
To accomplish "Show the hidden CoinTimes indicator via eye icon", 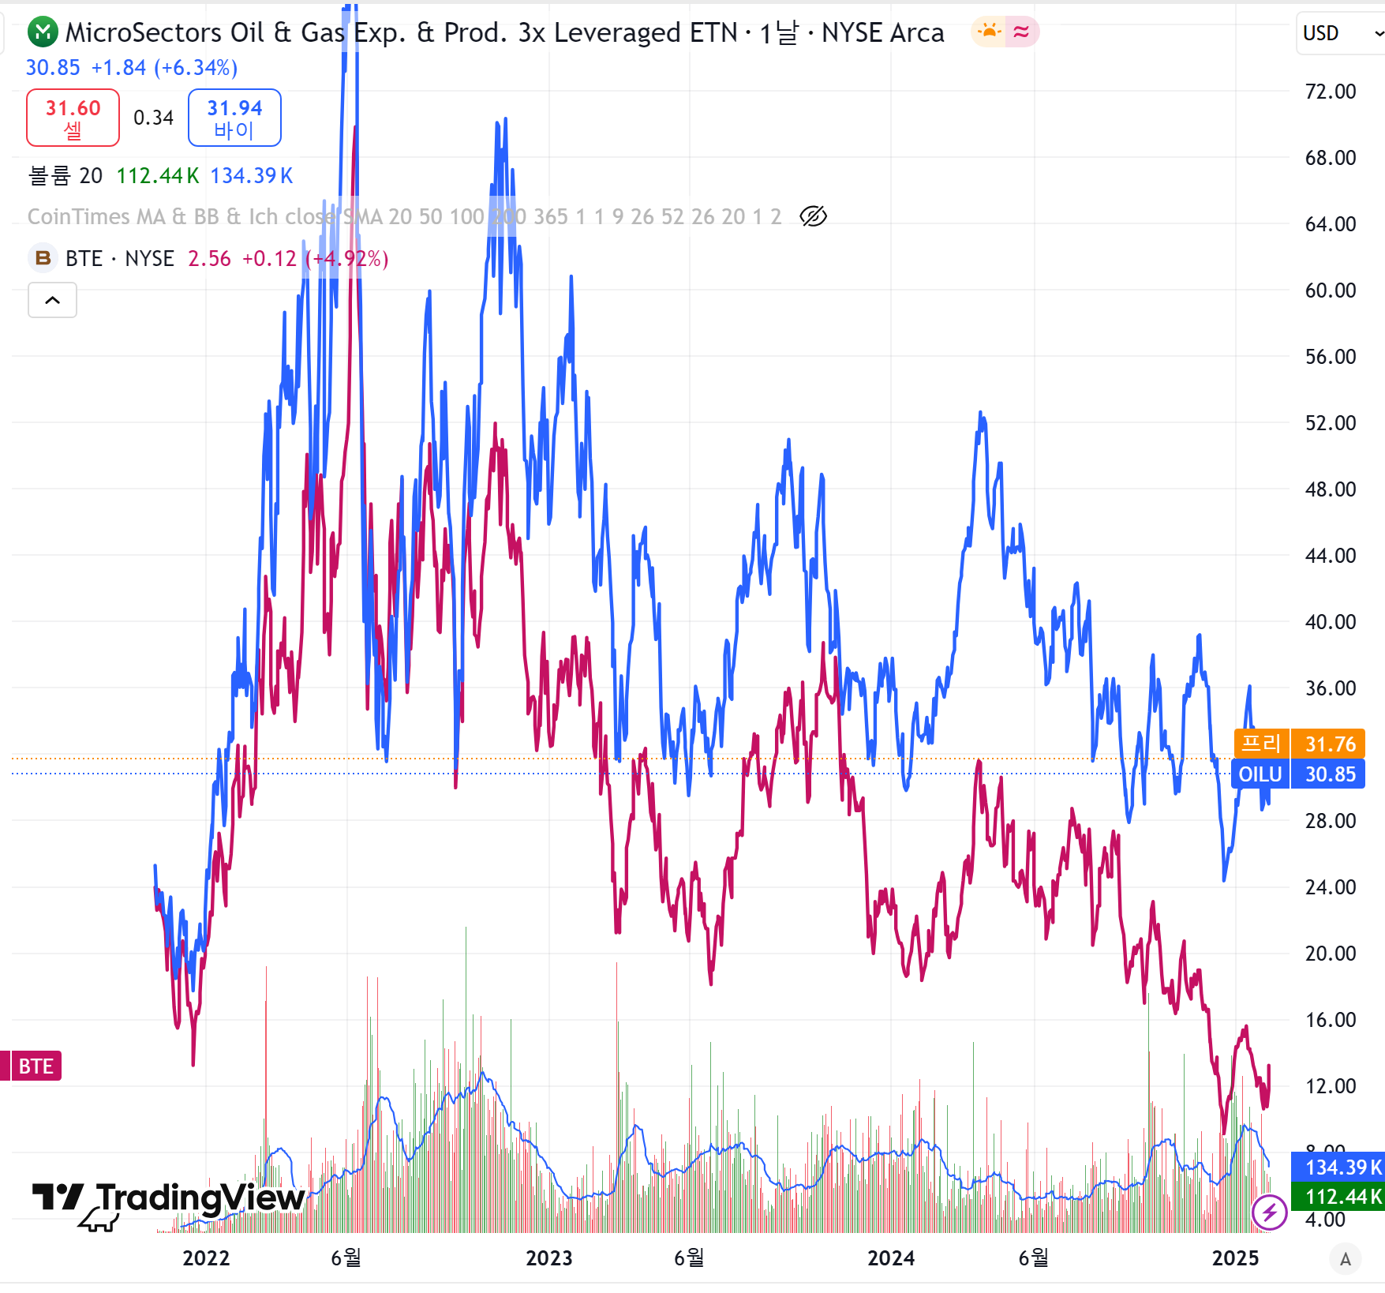I will pyautogui.click(x=813, y=216).
